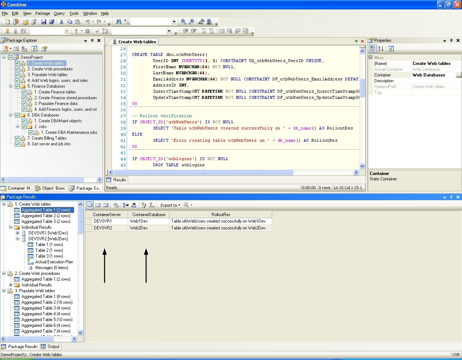The image size is (462, 360).
Task: Pin the Package Results panel
Action: [x=451, y=197]
